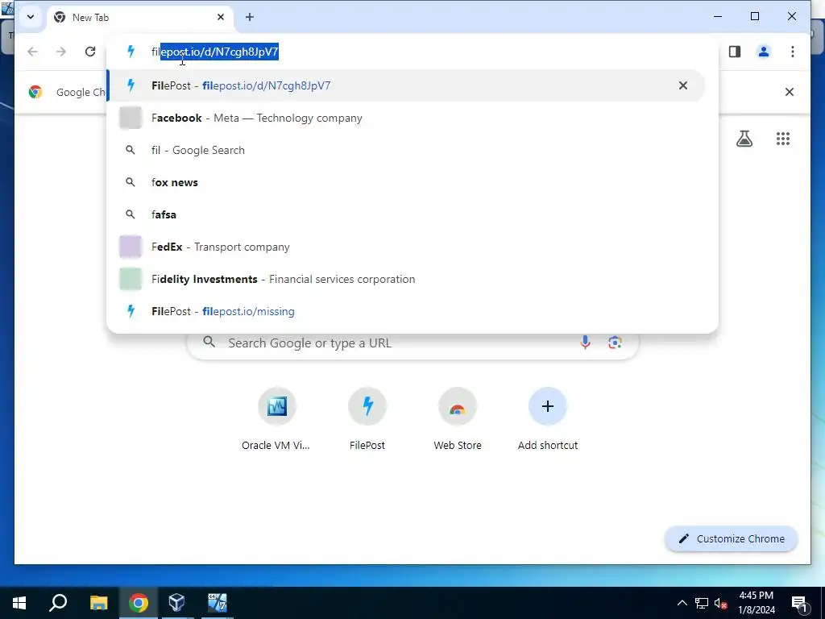Open Windows taskbar search

[x=58, y=603]
